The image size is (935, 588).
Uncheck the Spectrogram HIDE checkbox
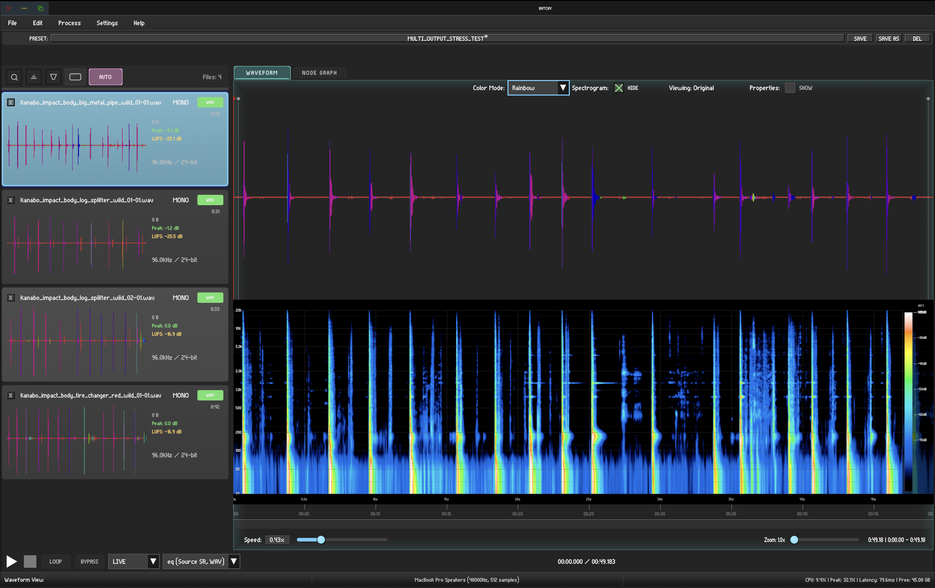click(619, 88)
